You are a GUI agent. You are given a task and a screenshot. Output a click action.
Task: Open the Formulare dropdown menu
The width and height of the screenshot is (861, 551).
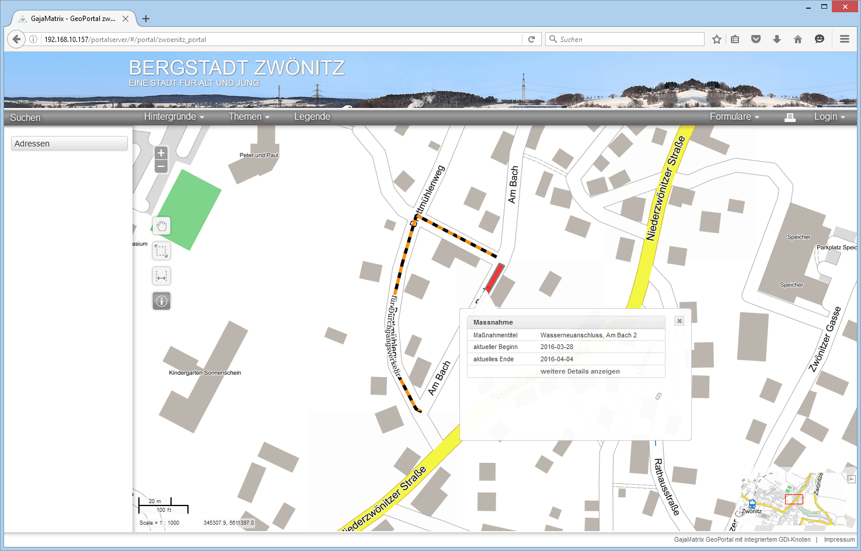[734, 117]
